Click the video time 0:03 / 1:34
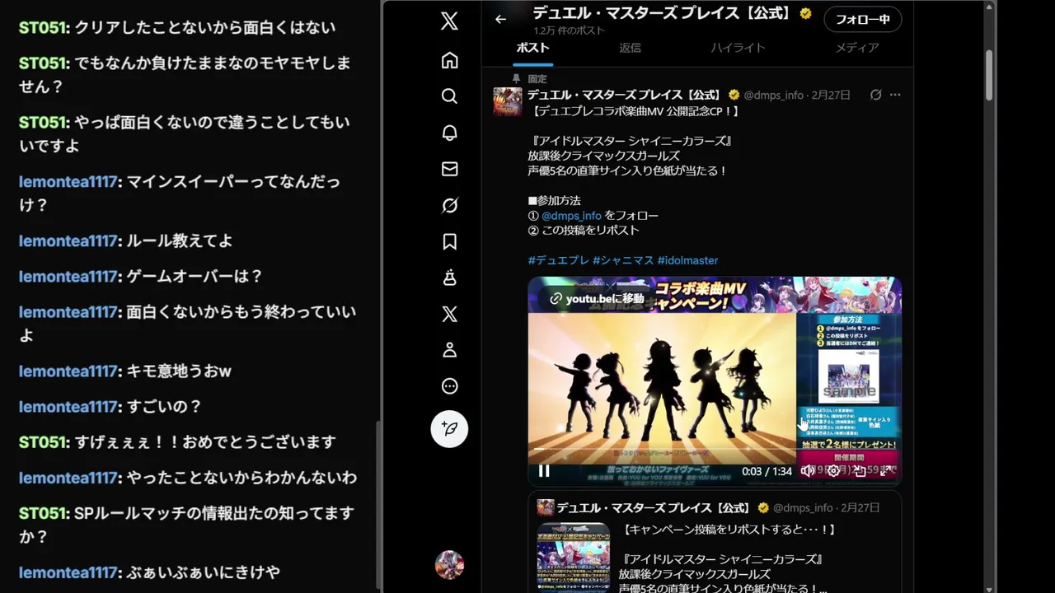This screenshot has width=1055, height=593. pyautogui.click(x=767, y=471)
